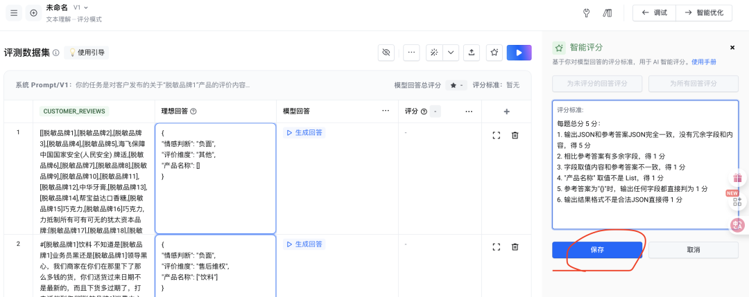Screen dimensions: 749x297
Task: Delete row 1 with the trash icon
Action: [515, 136]
